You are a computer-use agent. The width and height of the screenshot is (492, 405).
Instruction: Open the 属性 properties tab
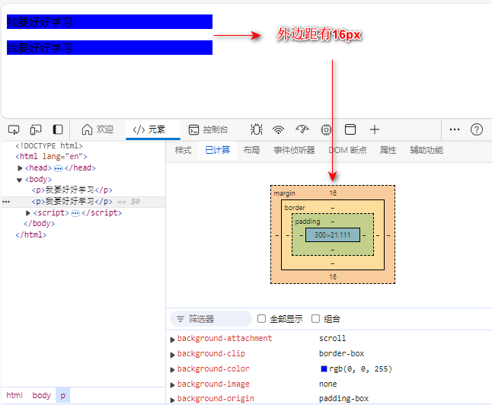tap(388, 150)
